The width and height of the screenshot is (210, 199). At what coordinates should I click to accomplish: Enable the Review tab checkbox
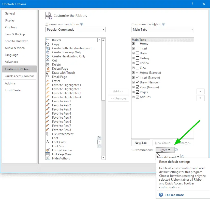137,63
